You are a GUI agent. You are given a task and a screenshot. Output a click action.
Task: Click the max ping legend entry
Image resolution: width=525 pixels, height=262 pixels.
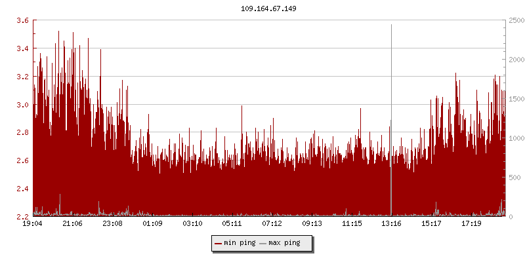[x=284, y=243]
